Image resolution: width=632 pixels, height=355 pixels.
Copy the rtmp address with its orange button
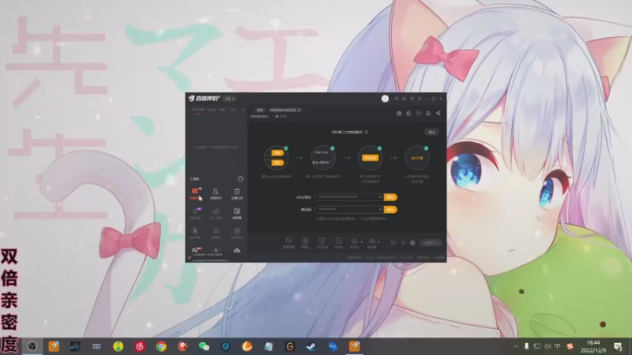click(x=390, y=197)
